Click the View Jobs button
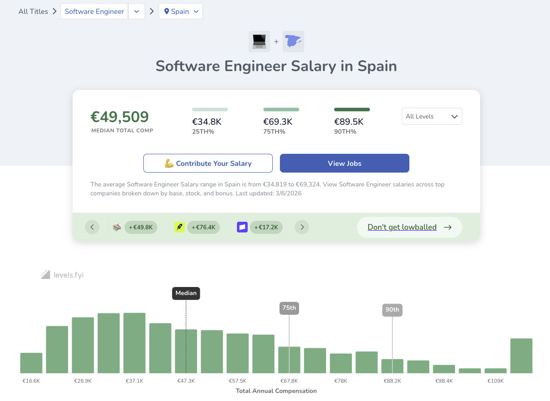This screenshot has height=401, width=550. click(x=344, y=163)
